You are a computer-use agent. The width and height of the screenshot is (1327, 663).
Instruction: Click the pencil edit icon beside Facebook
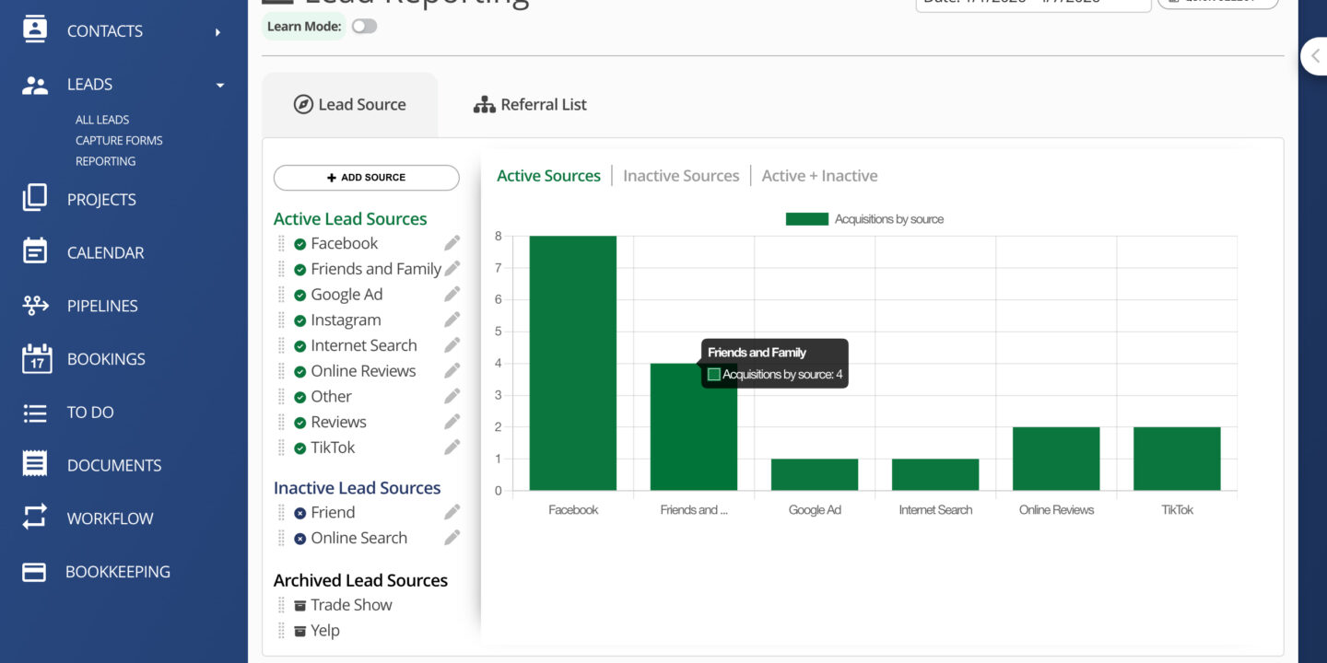452,243
